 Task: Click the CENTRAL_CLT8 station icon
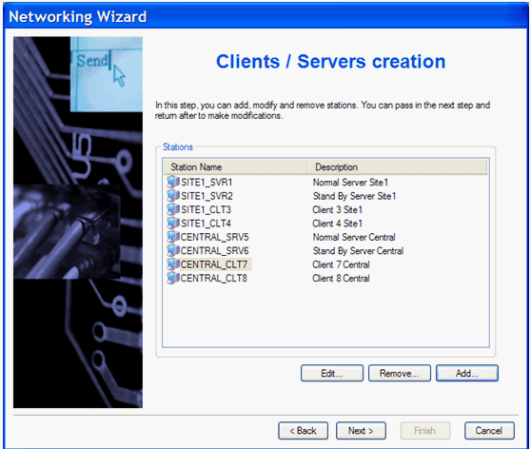click(173, 278)
